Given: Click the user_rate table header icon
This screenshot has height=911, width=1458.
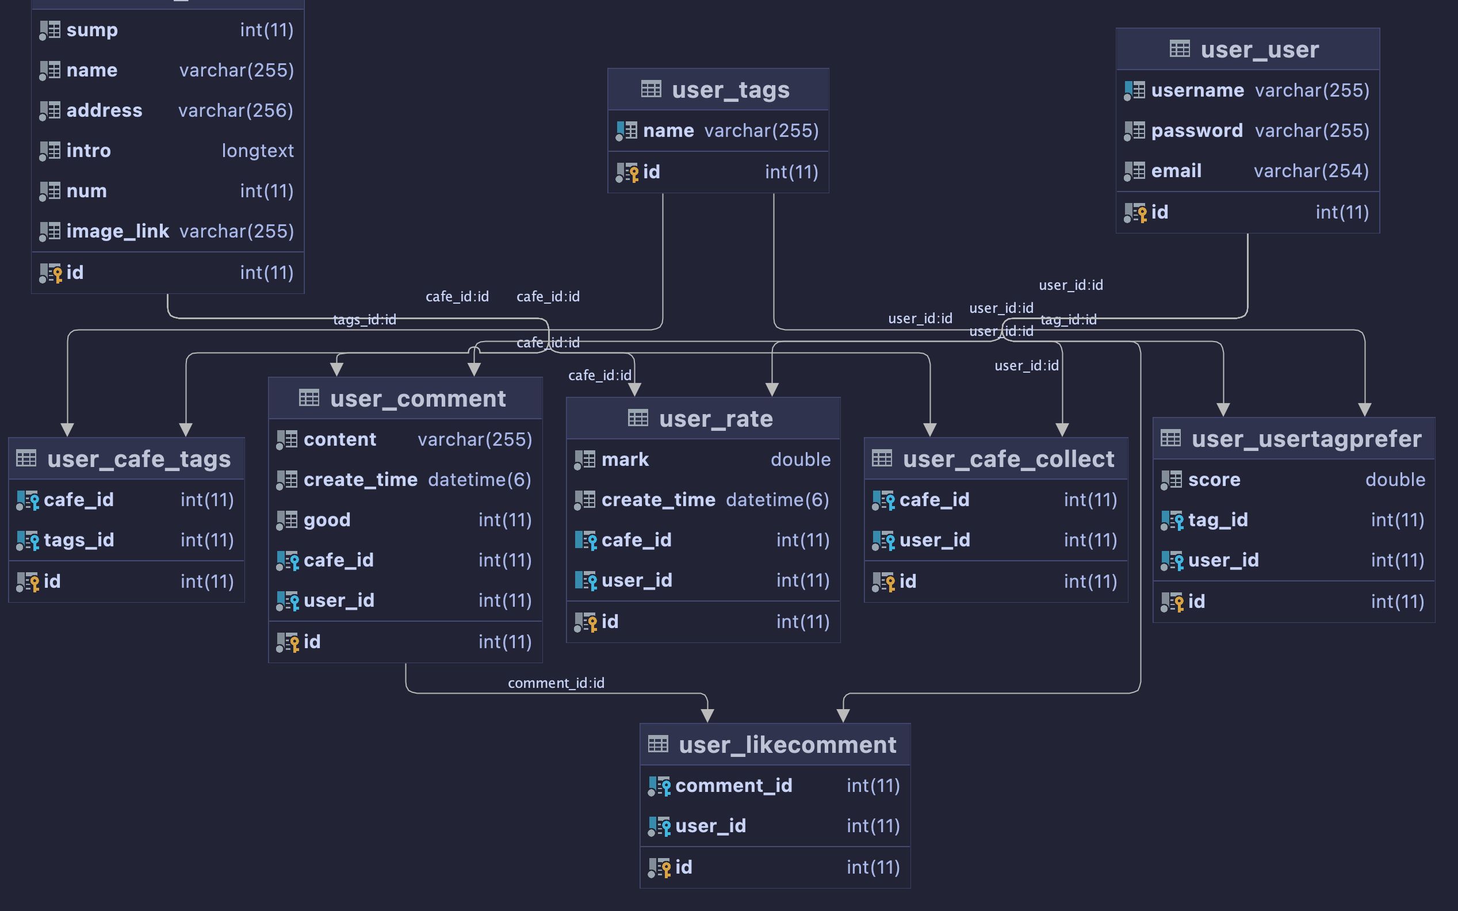Looking at the screenshot, I should 637,418.
